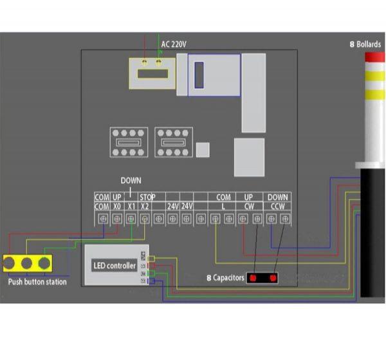
Task: Click the DOWN label above the X1 terminal
Action: pyautogui.click(x=131, y=180)
